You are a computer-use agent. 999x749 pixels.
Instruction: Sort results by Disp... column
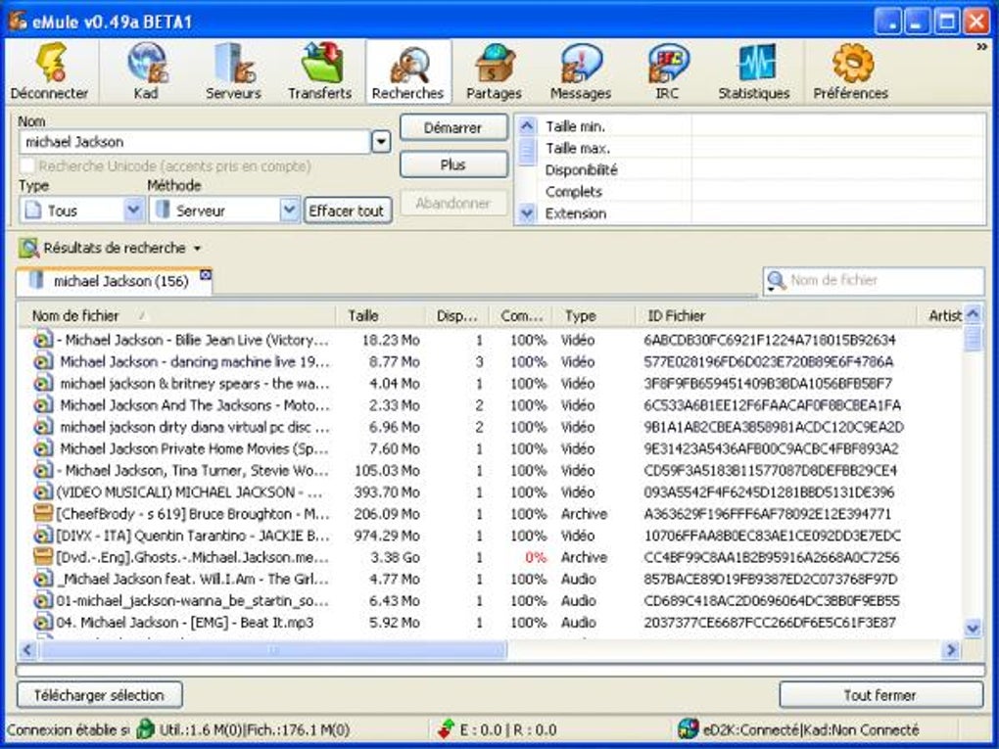(456, 316)
